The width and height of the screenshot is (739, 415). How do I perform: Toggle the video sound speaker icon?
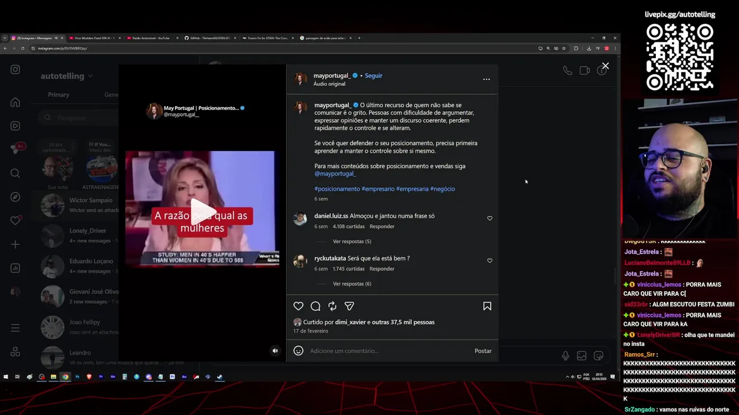(275, 350)
